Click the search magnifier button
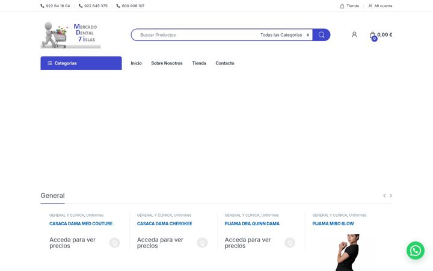The image size is (433, 271). point(321,35)
